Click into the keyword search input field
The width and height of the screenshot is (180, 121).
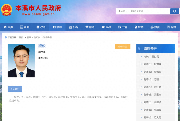pos(149,11)
